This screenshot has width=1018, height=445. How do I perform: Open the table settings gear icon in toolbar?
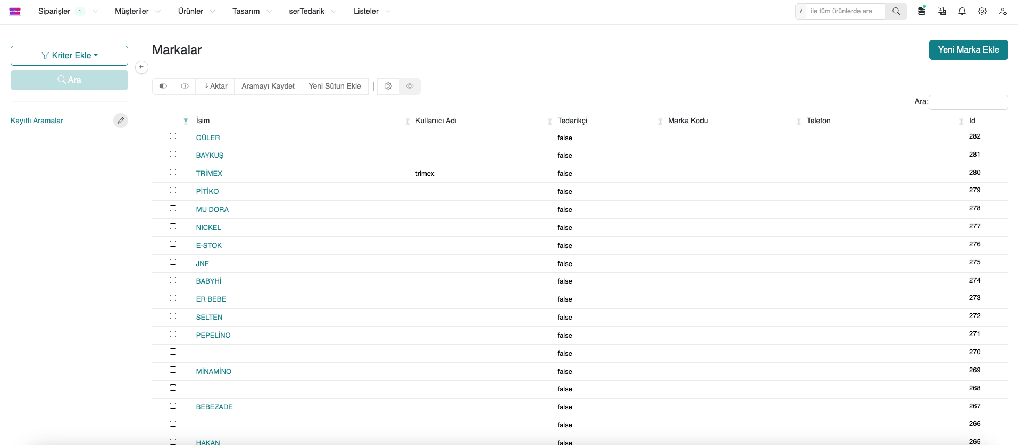(x=388, y=86)
